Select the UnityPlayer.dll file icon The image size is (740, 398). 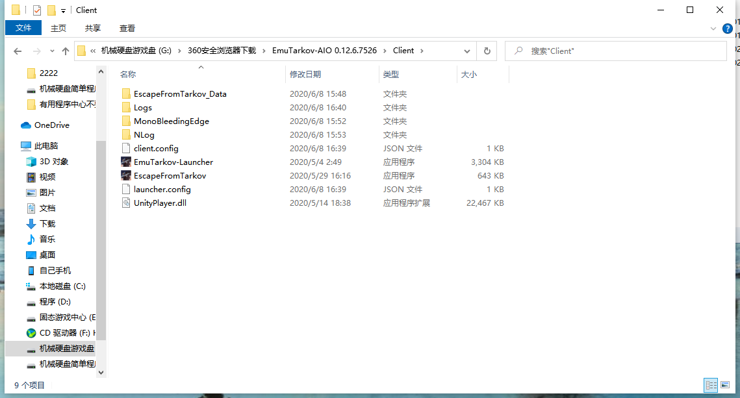tap(126, 203)
